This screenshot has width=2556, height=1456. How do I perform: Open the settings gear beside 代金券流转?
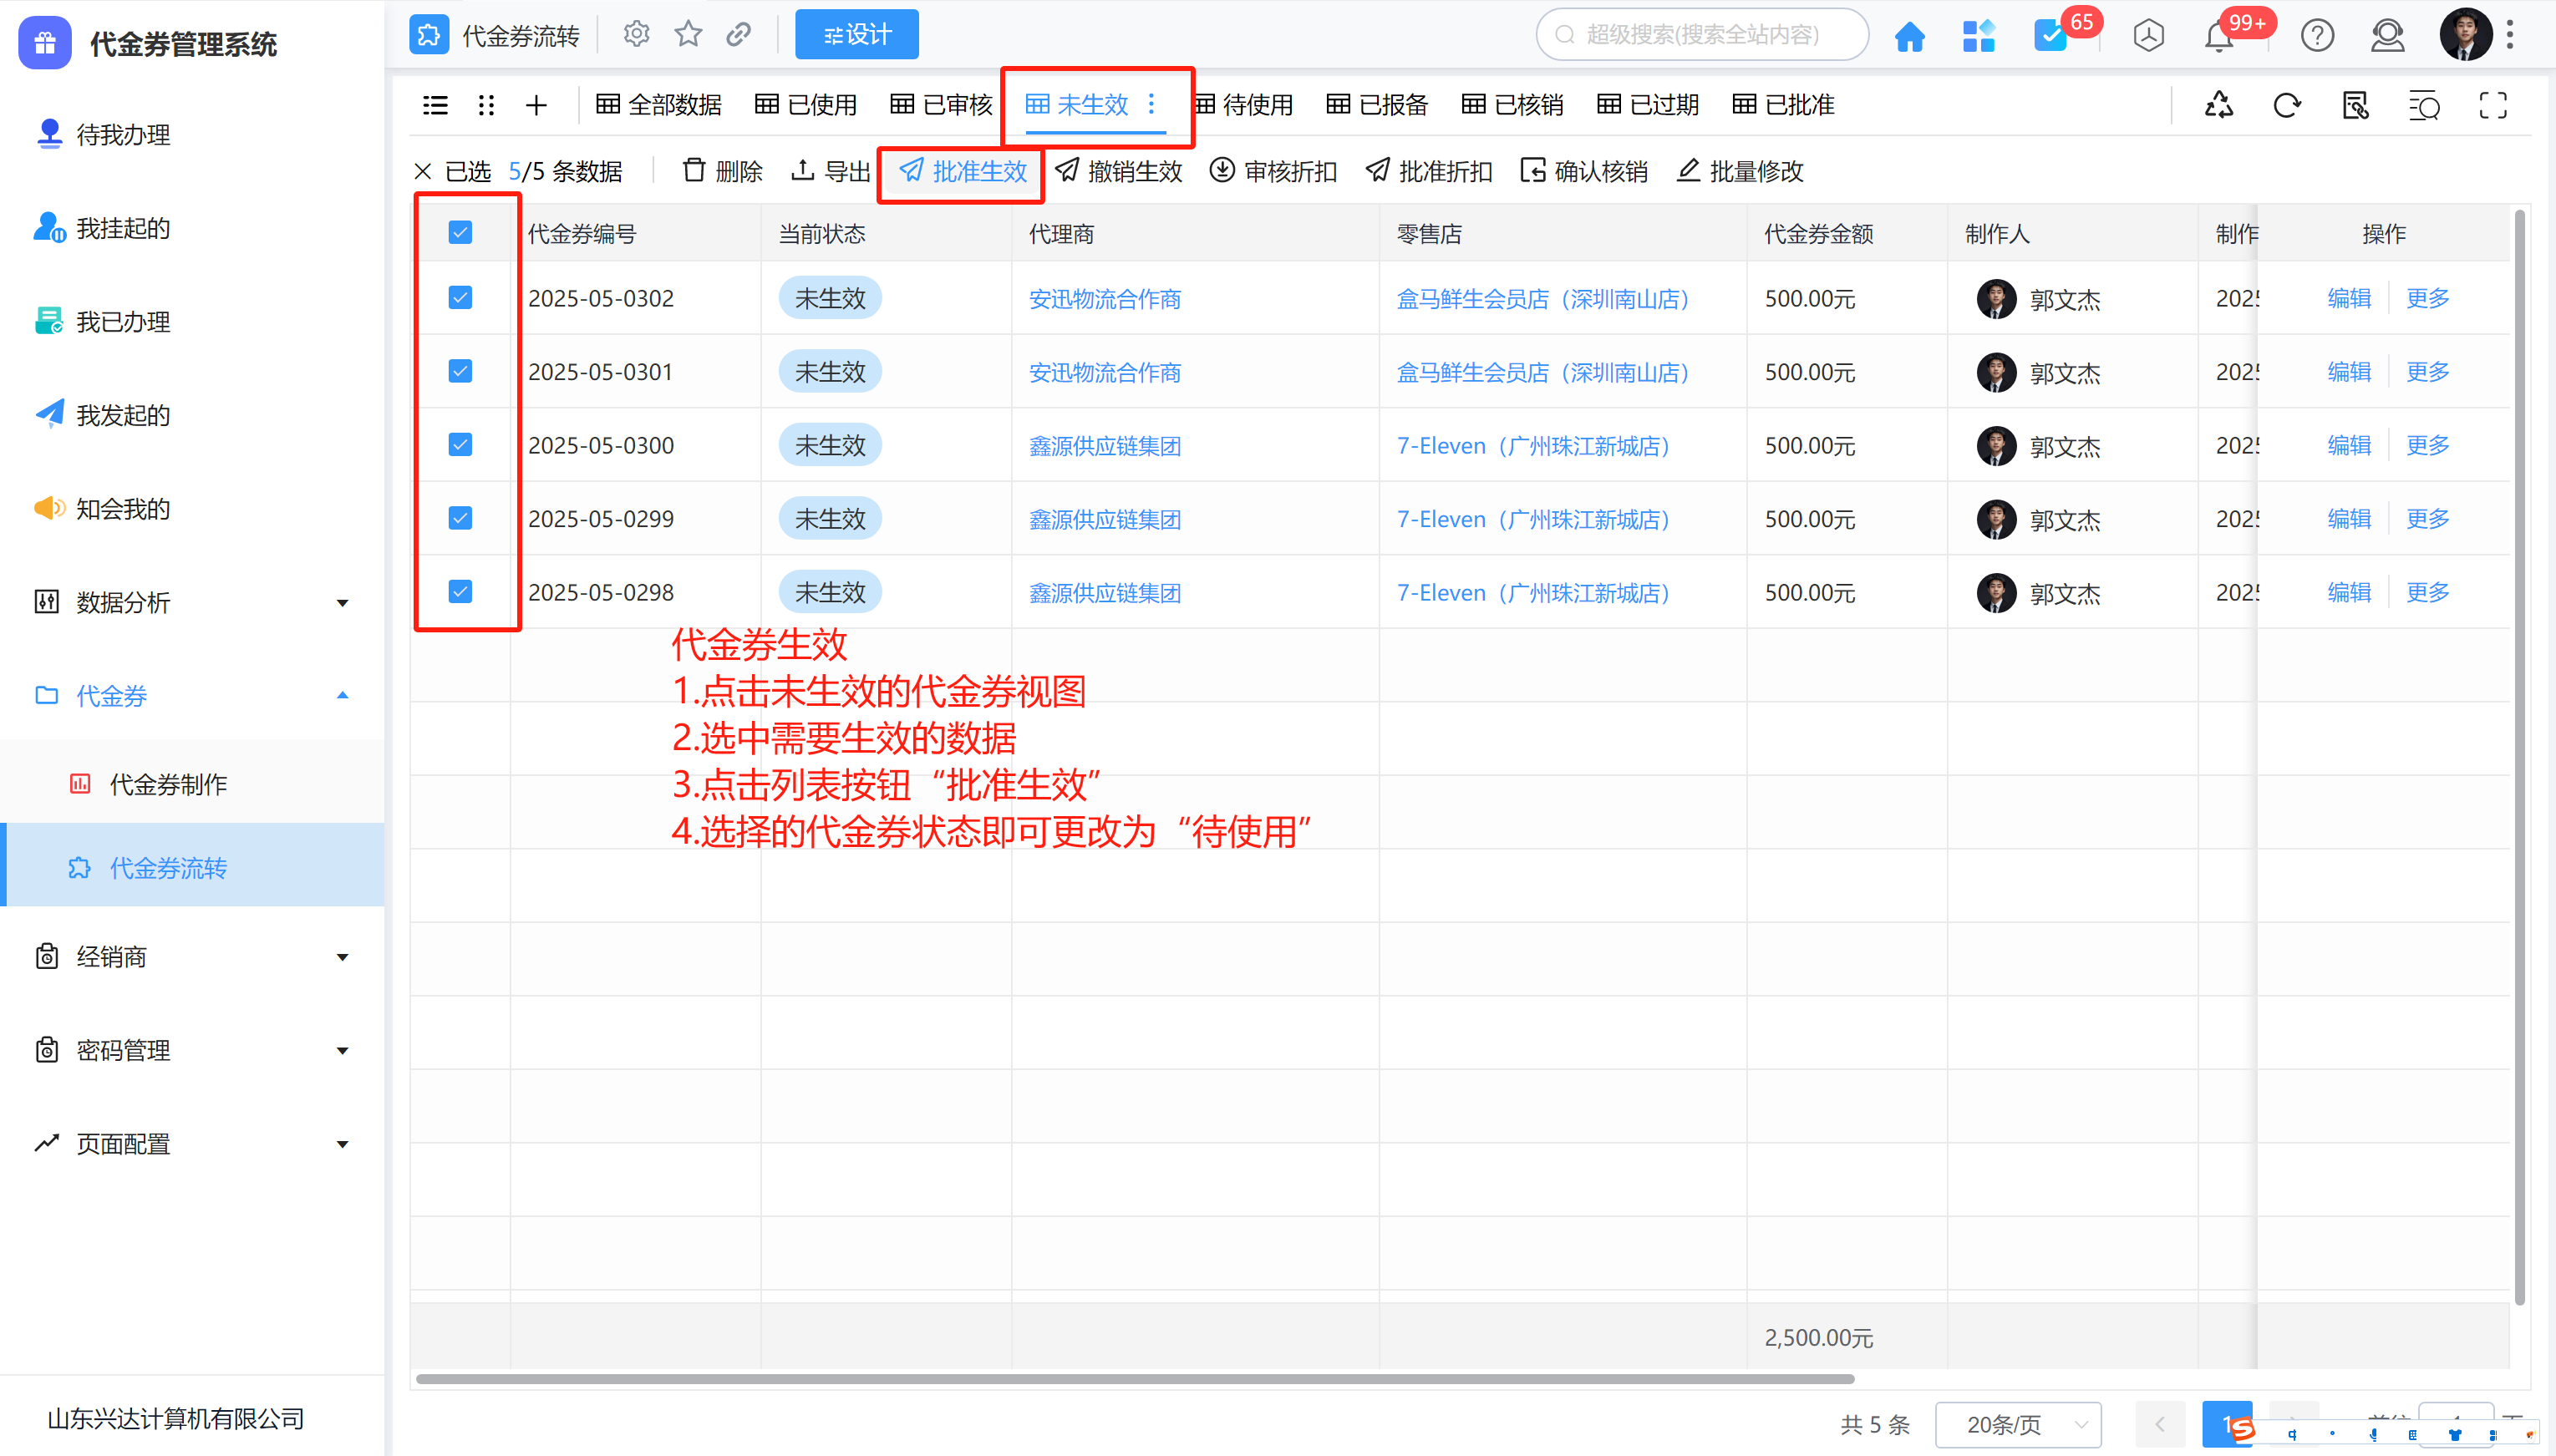click(x=636, y=35)
